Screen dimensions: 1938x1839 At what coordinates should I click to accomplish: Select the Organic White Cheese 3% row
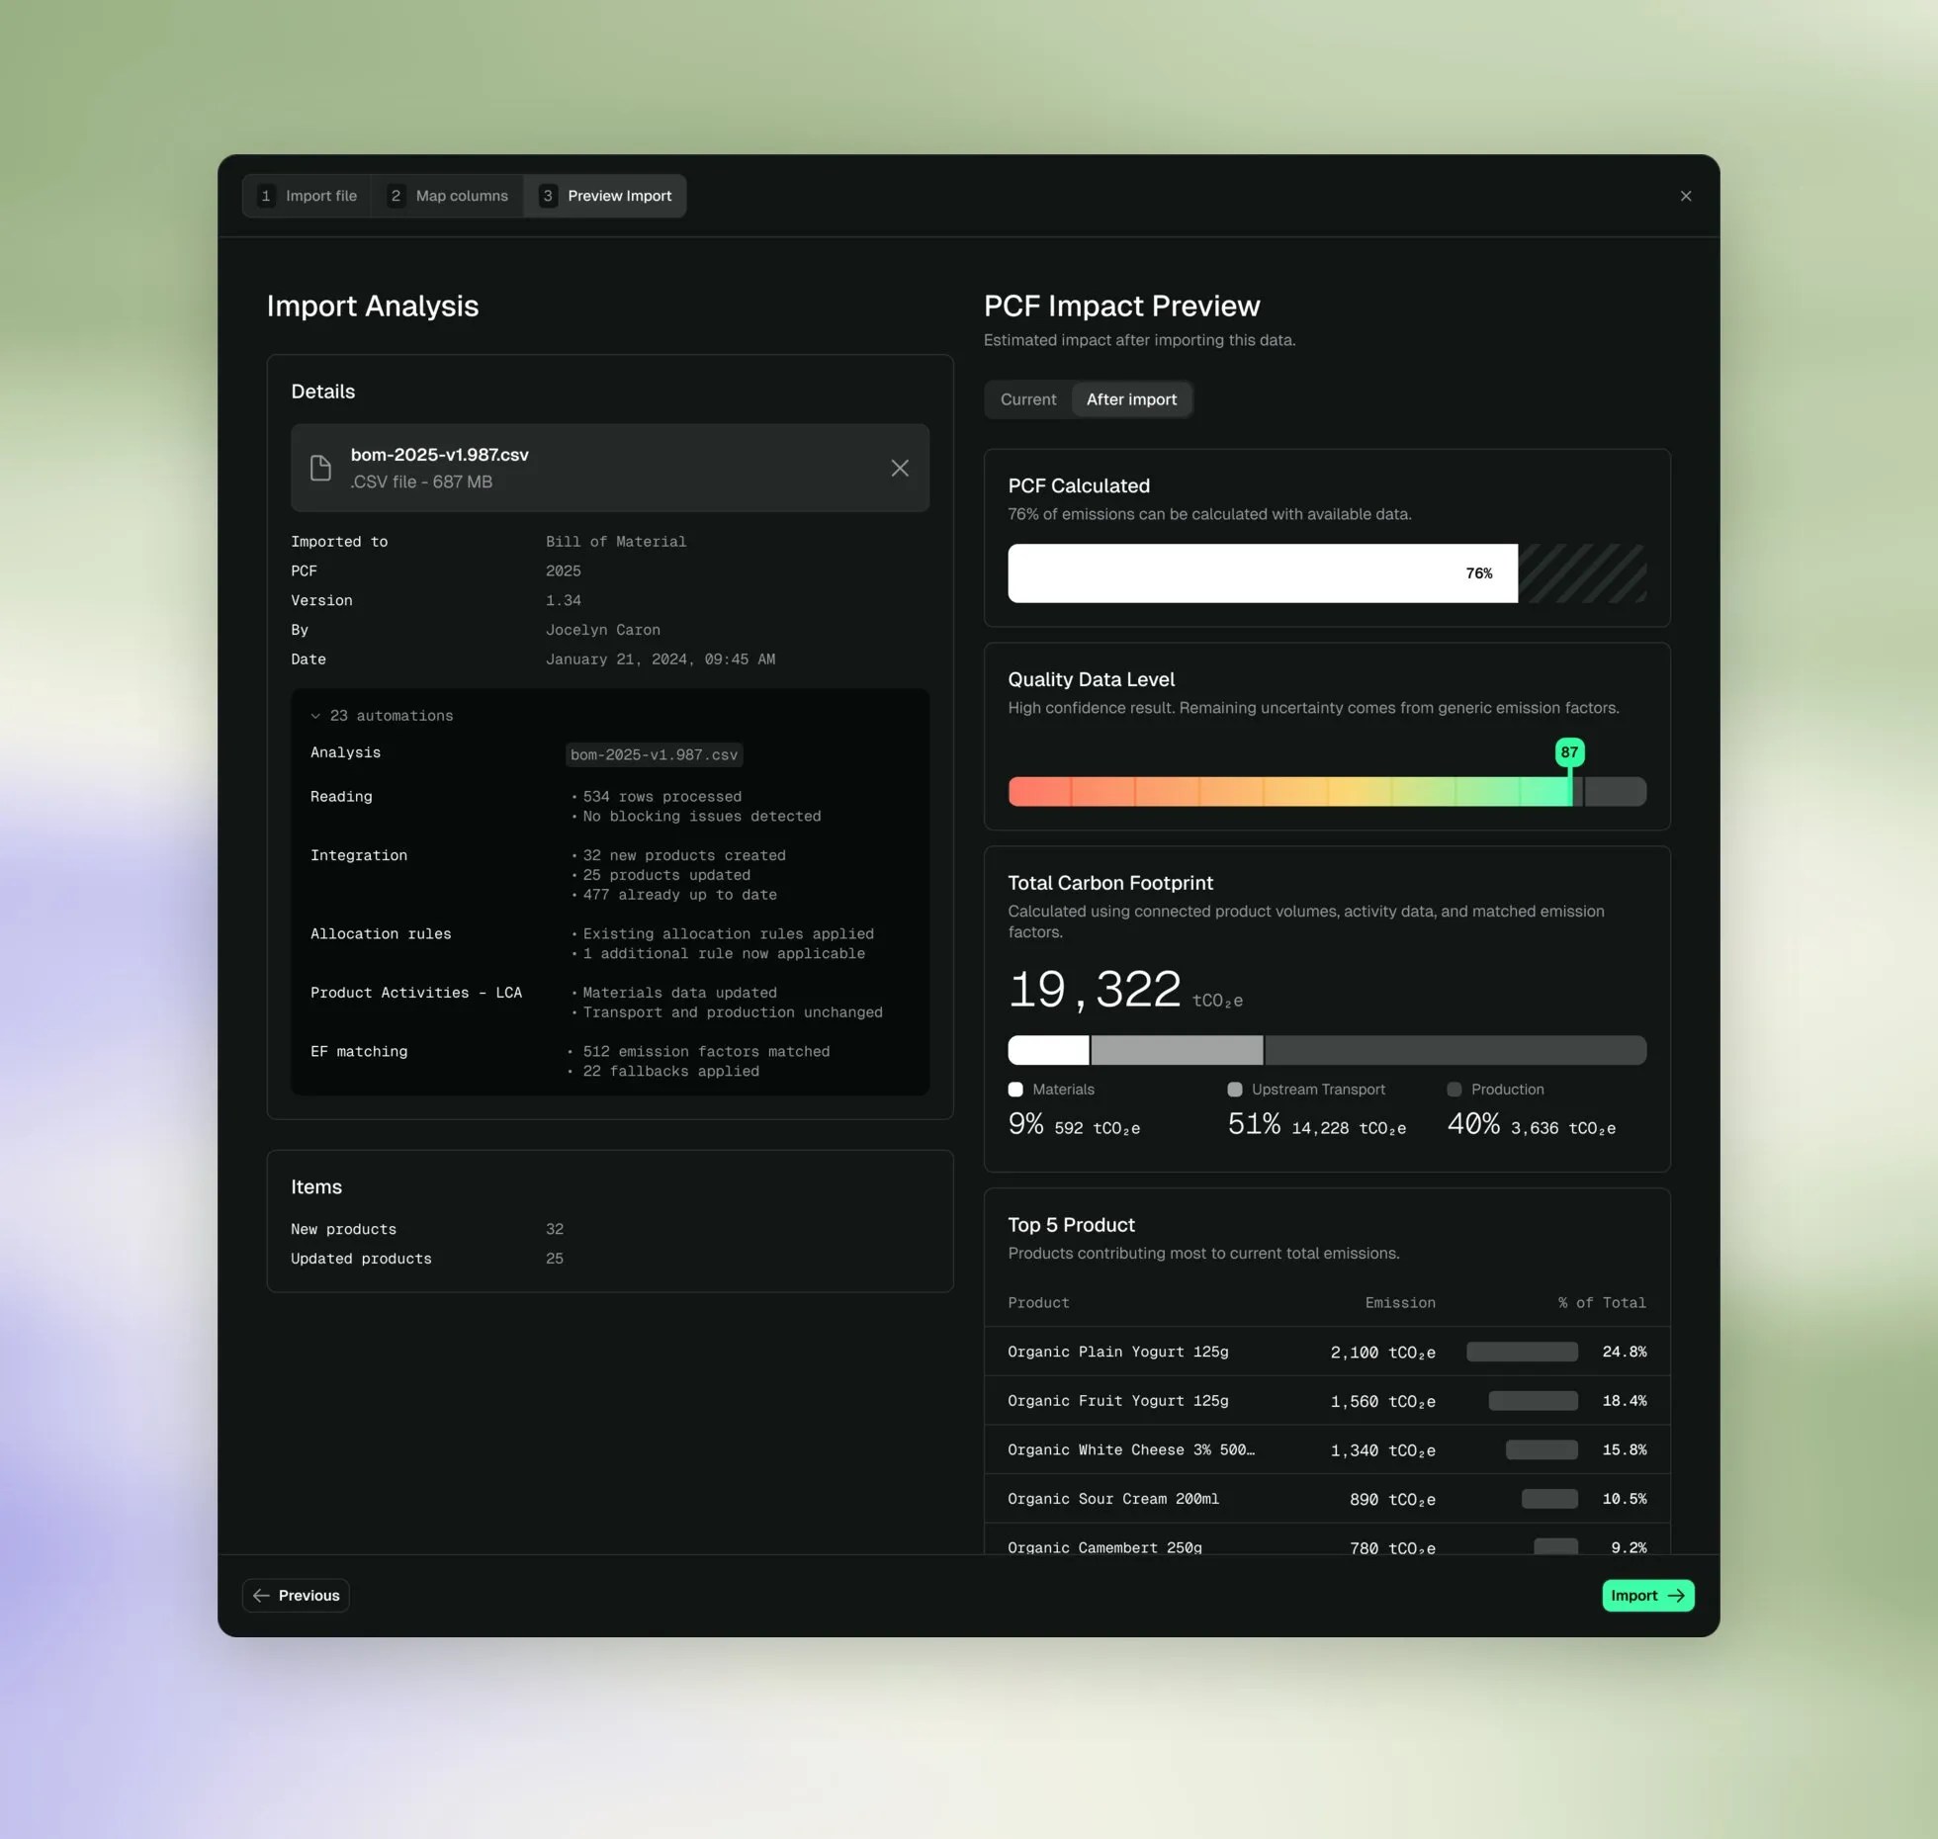pyautogui.click(x=1327, y=1449)
